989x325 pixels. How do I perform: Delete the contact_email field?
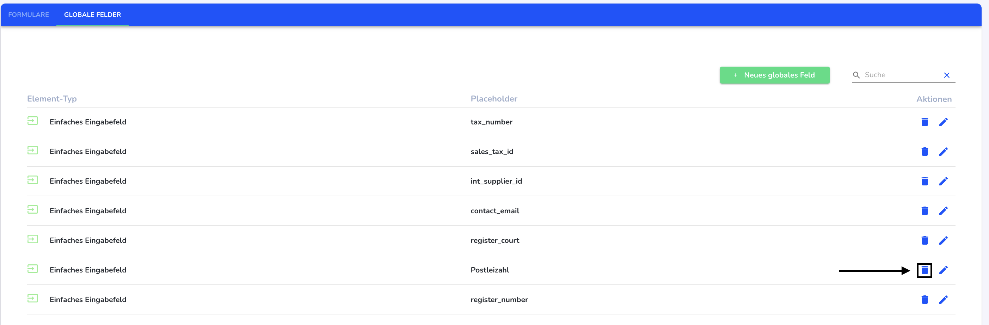[924, 210]
